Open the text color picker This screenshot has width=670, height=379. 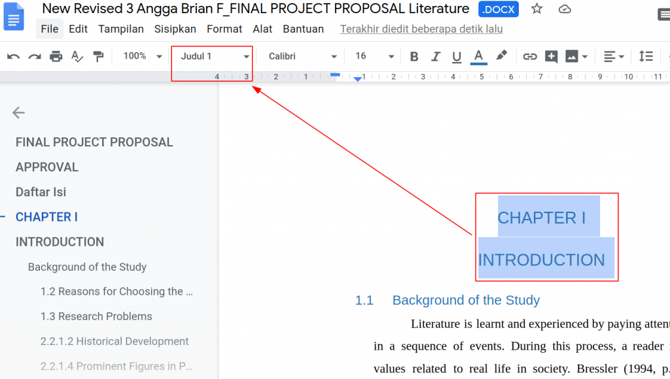click(x=479, y=57)
